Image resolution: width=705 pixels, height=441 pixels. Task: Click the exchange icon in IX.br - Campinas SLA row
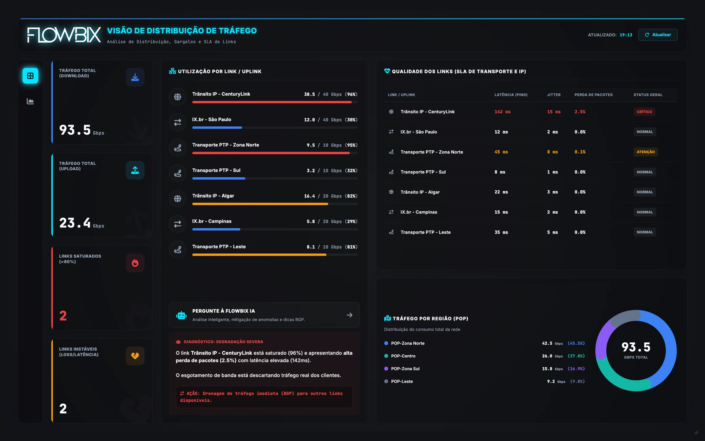[391, 212]
